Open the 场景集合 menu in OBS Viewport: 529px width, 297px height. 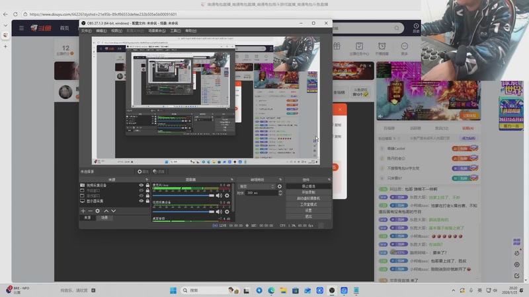pos(157,30)
